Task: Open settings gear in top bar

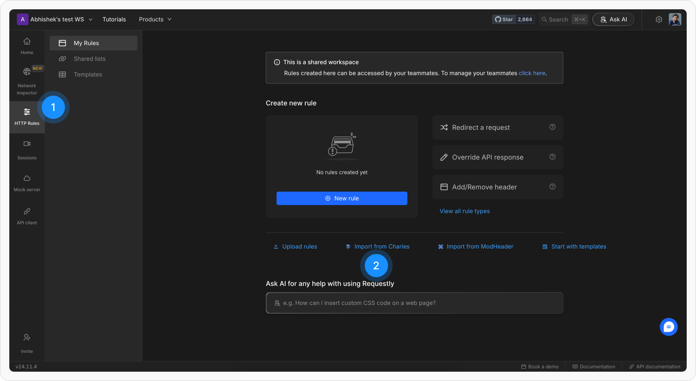Action: pyautogui.click(x=659, y=19)
